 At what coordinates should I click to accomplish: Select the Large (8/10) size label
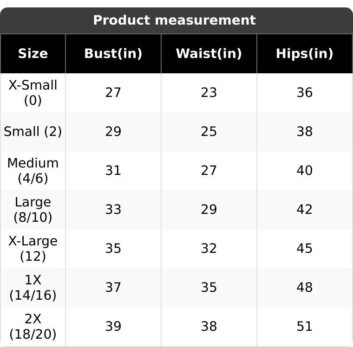(33, 210)
